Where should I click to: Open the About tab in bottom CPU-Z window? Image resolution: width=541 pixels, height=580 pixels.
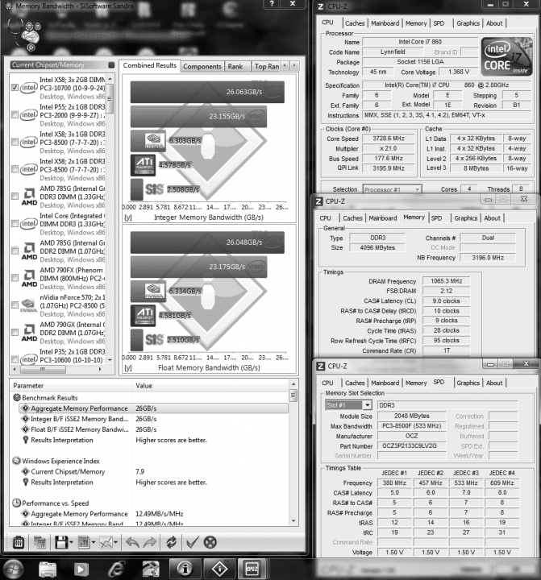(x=494, y=383)
